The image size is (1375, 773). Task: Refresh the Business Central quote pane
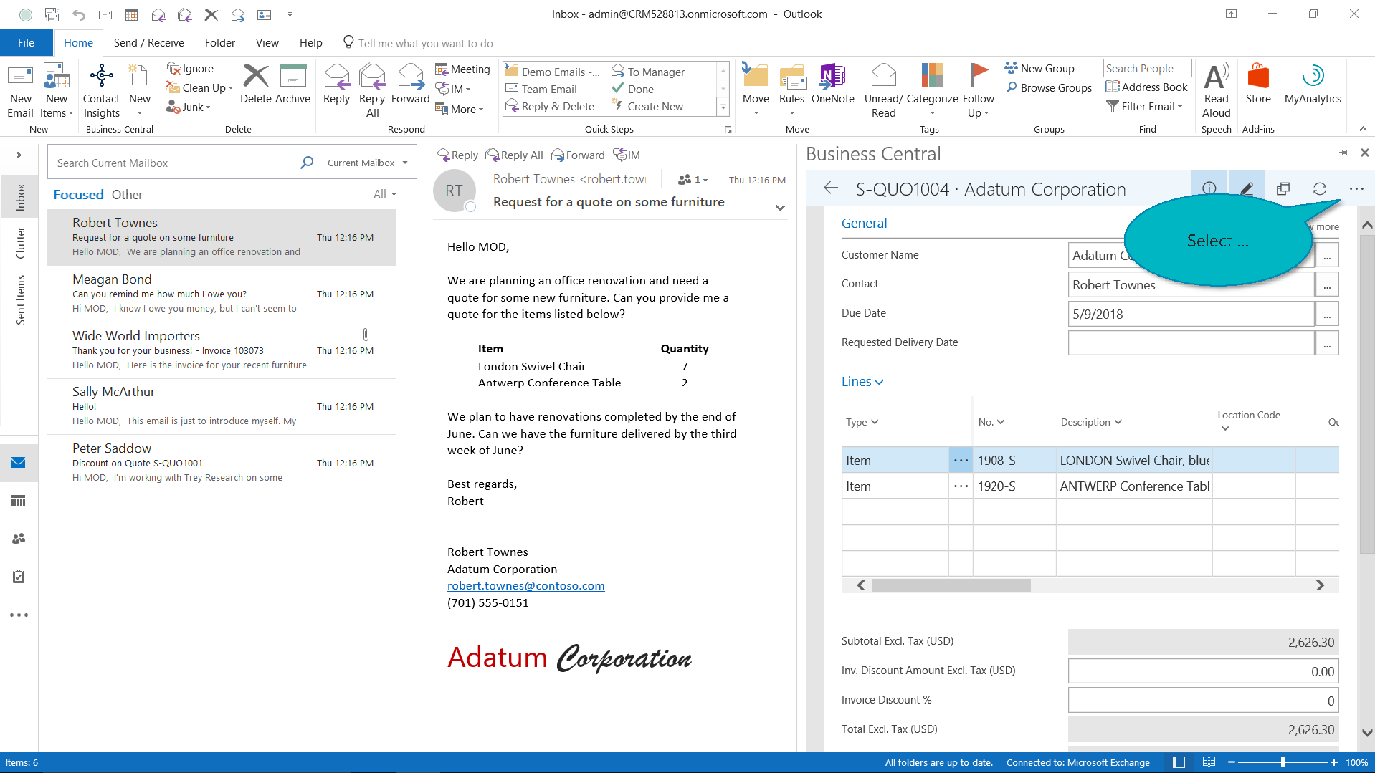(1319, 188)
